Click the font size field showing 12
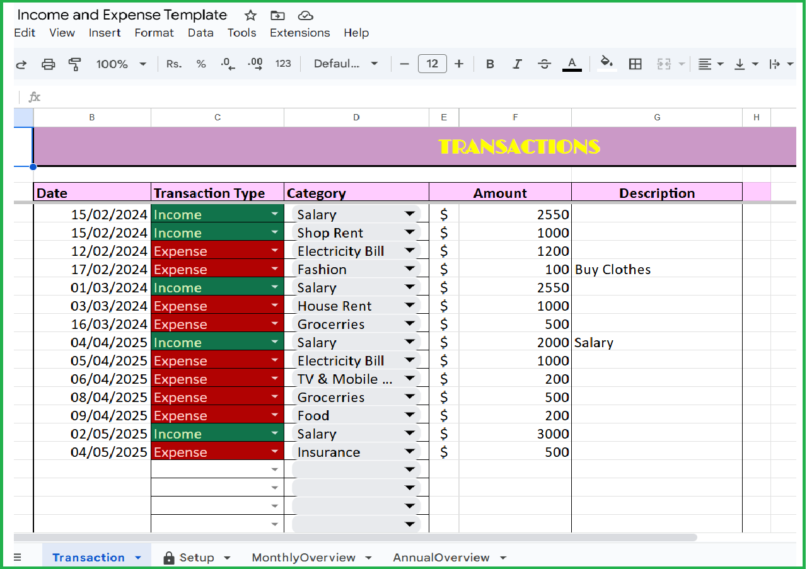The image size is (807, 569). pos(432,64)
